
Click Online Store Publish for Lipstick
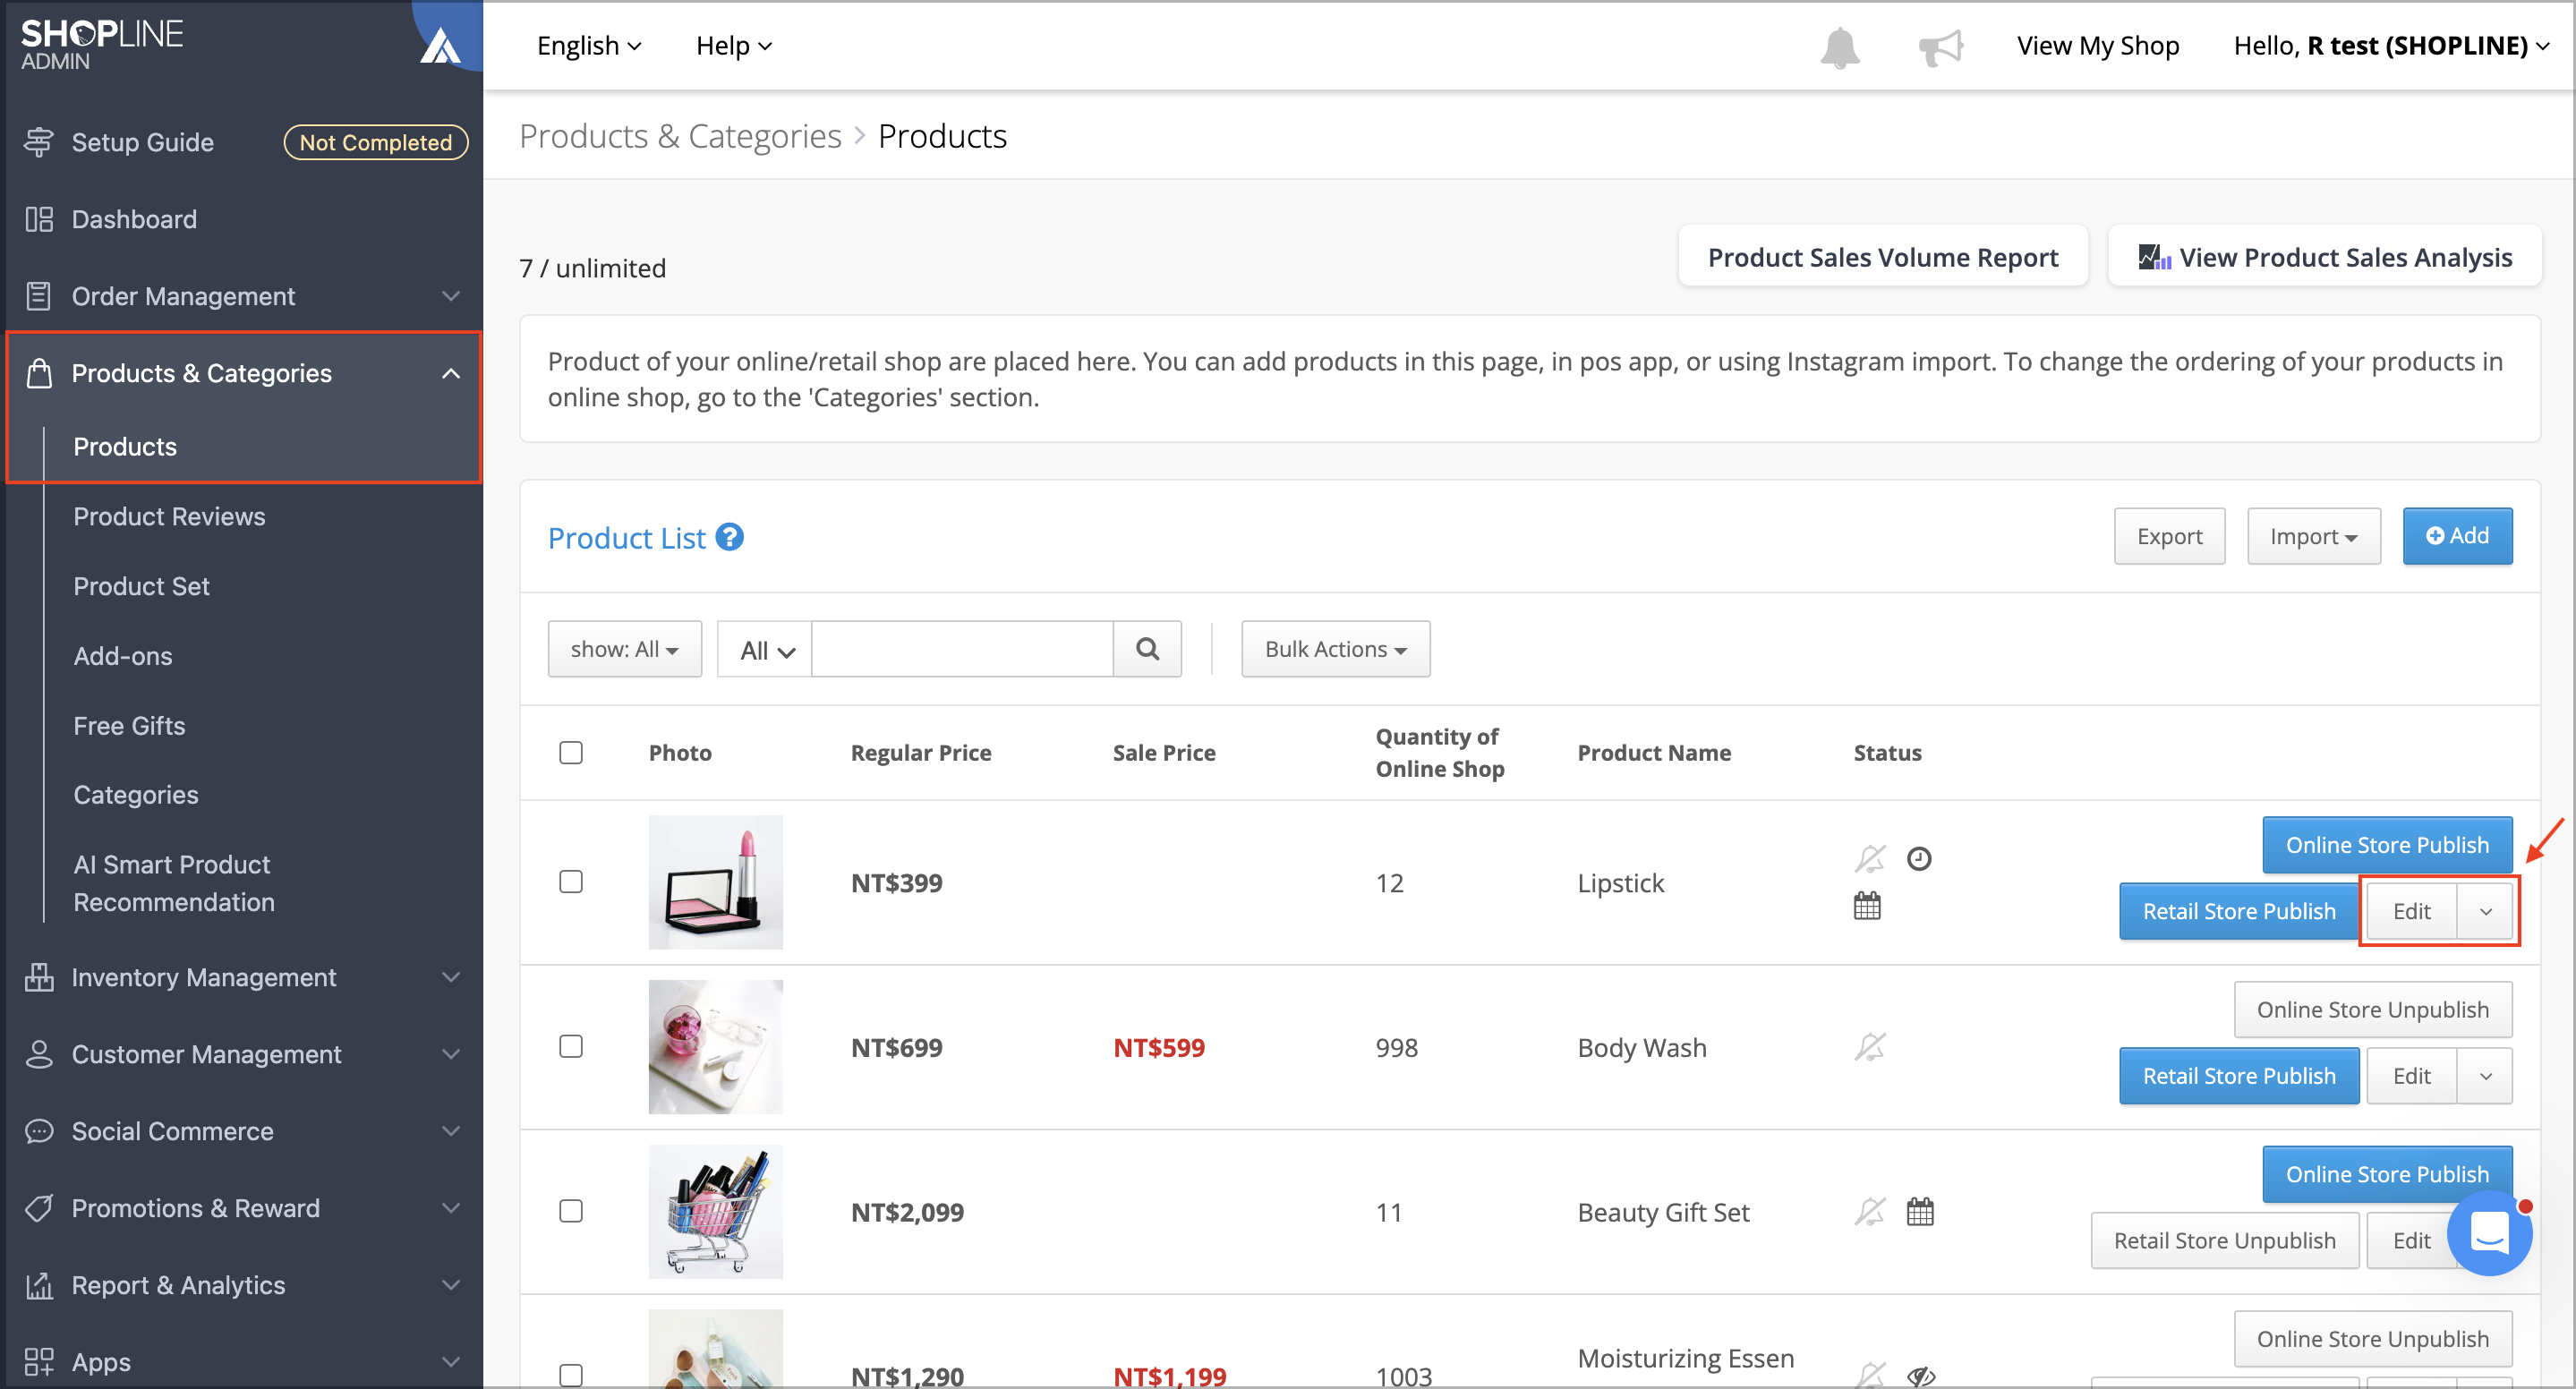coord(2387,845)
